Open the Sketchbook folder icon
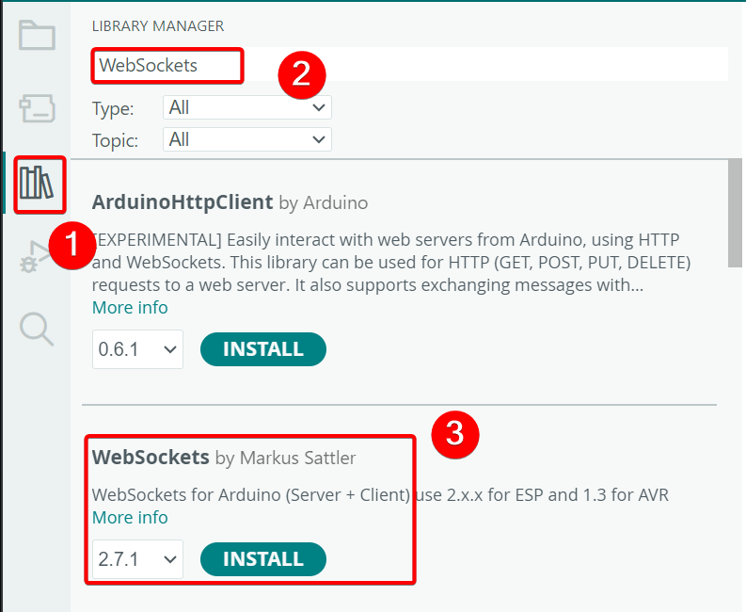Screen dimensions: 746x612 click(37, 36)
